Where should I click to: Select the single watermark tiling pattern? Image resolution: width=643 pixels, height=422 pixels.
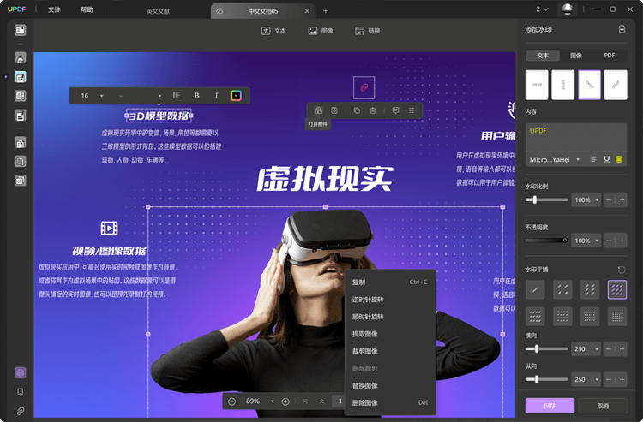[535, 290]
